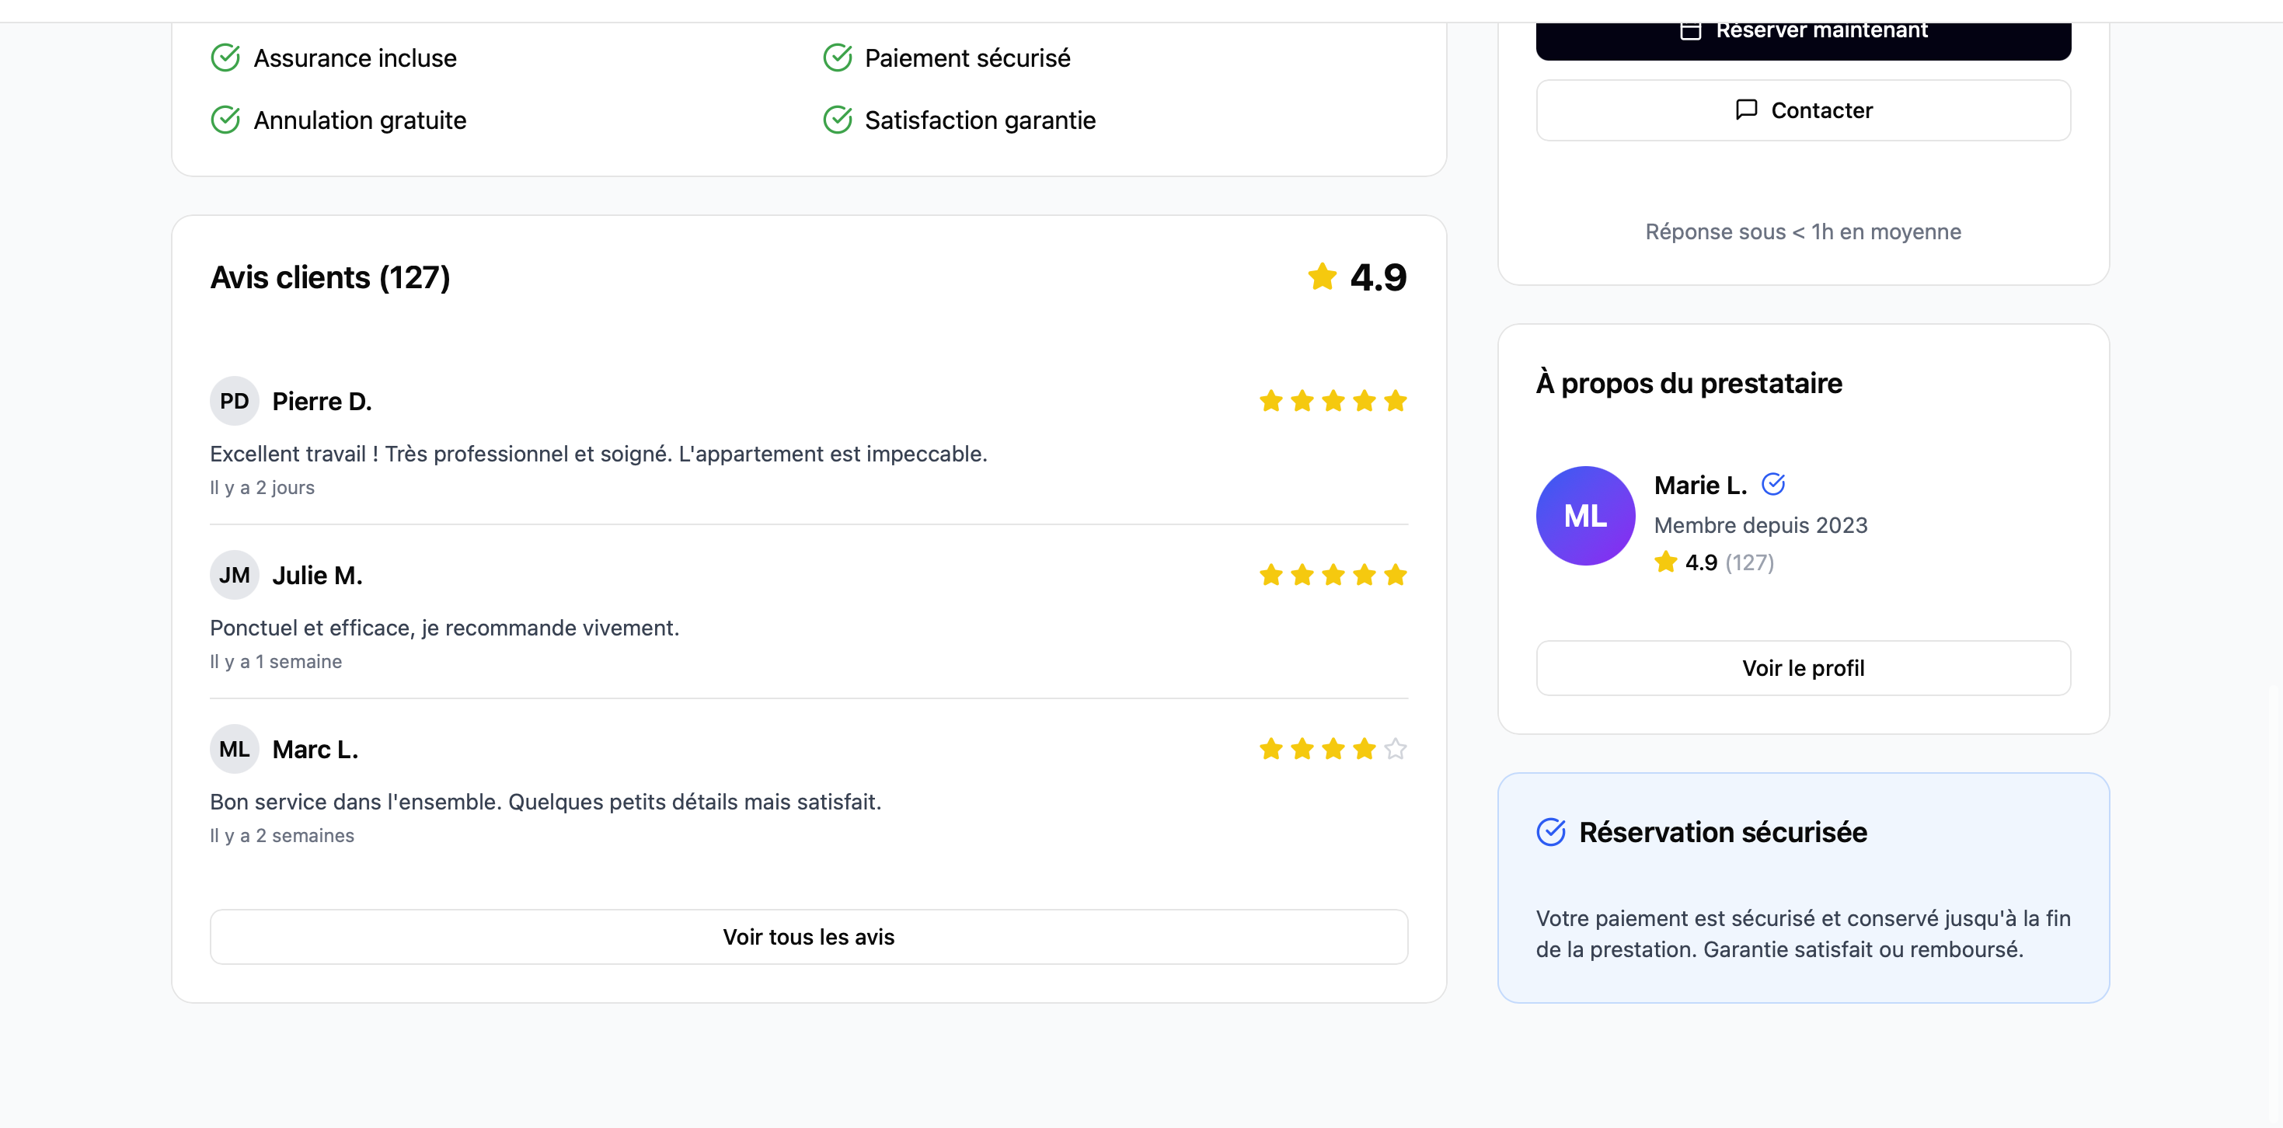This screenshot has width=2283, height=1128.
Task: Click the Satisfaction garantie check icon
Action: point(837,120)
